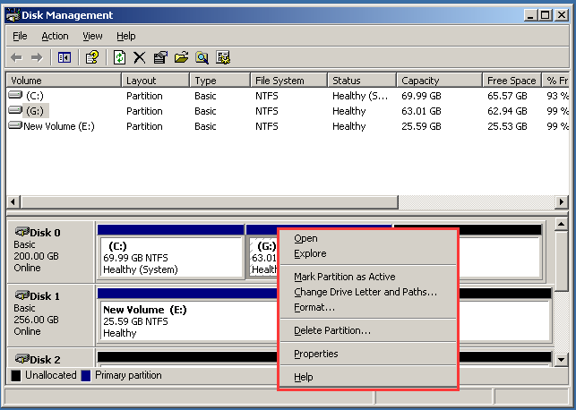Click the Properties toolbar icon
This screenshot has width=576, height=410.
[x=160, y=57]
